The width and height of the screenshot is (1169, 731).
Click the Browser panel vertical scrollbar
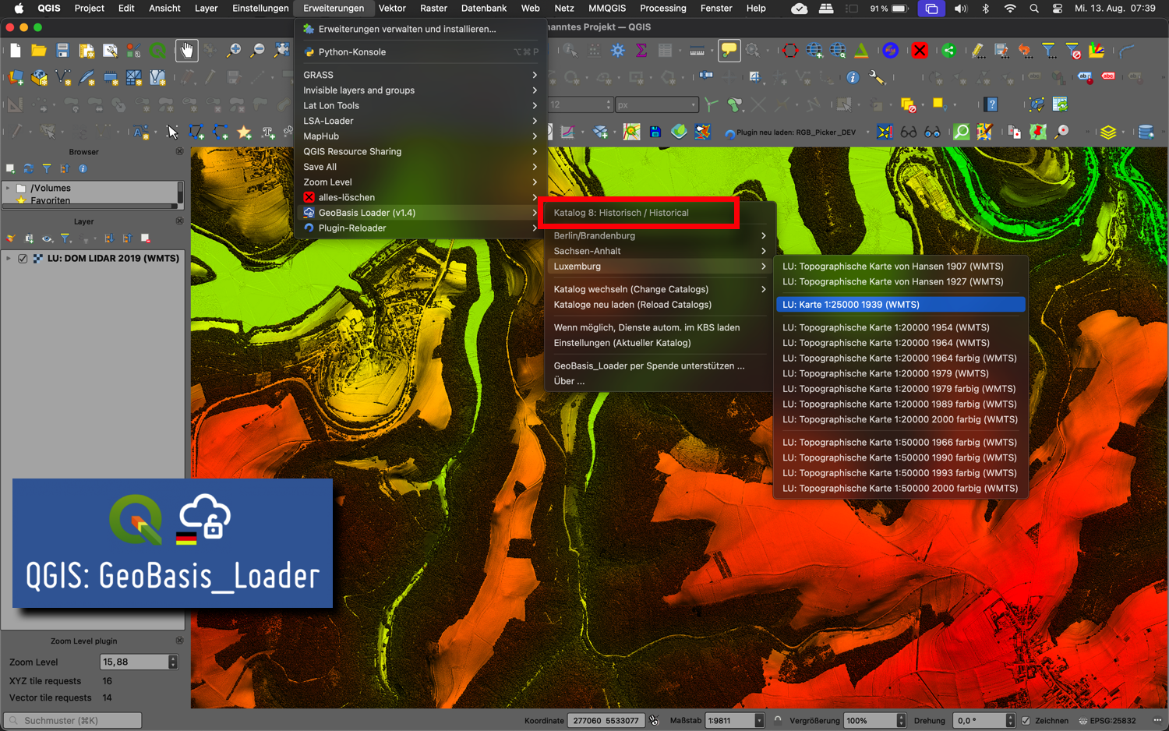click(180, 194)
